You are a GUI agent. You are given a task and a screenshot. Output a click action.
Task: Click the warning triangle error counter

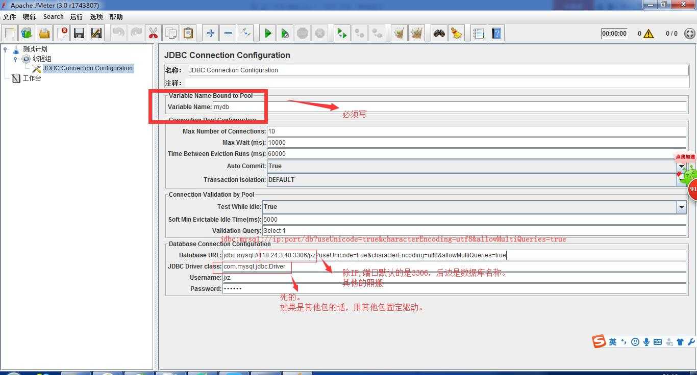649,34
